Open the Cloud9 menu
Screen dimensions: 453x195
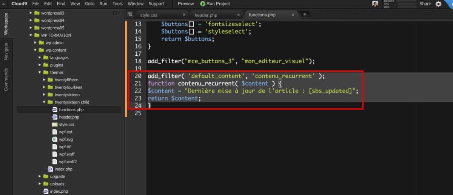pos(20,4)
